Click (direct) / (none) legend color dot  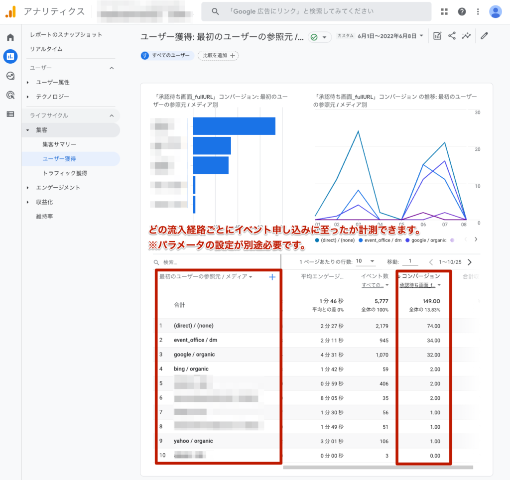[317, 240]
